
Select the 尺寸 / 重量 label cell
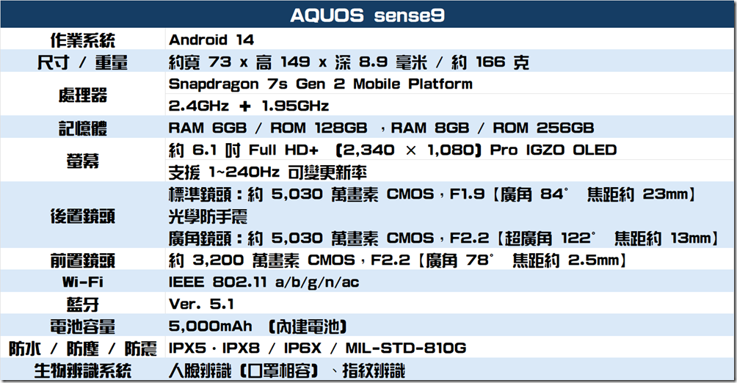coord(82,62)
